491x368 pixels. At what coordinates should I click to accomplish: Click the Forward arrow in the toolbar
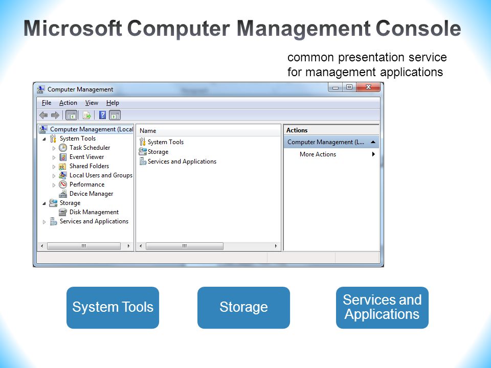tap(55, 116)
